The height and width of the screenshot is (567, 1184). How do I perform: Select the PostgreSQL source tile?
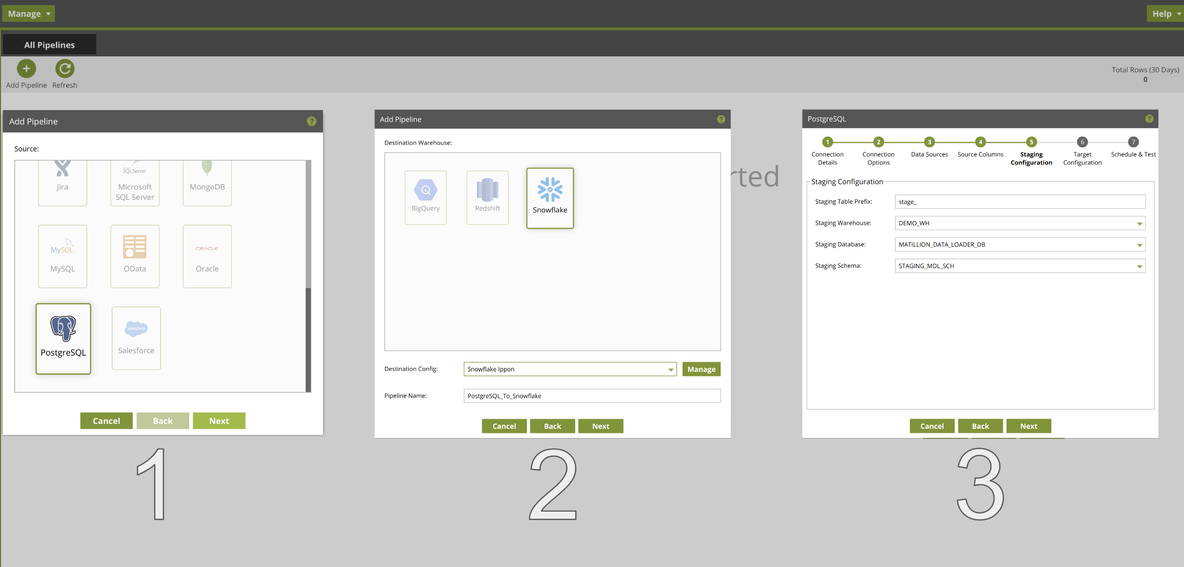(63, 338)
